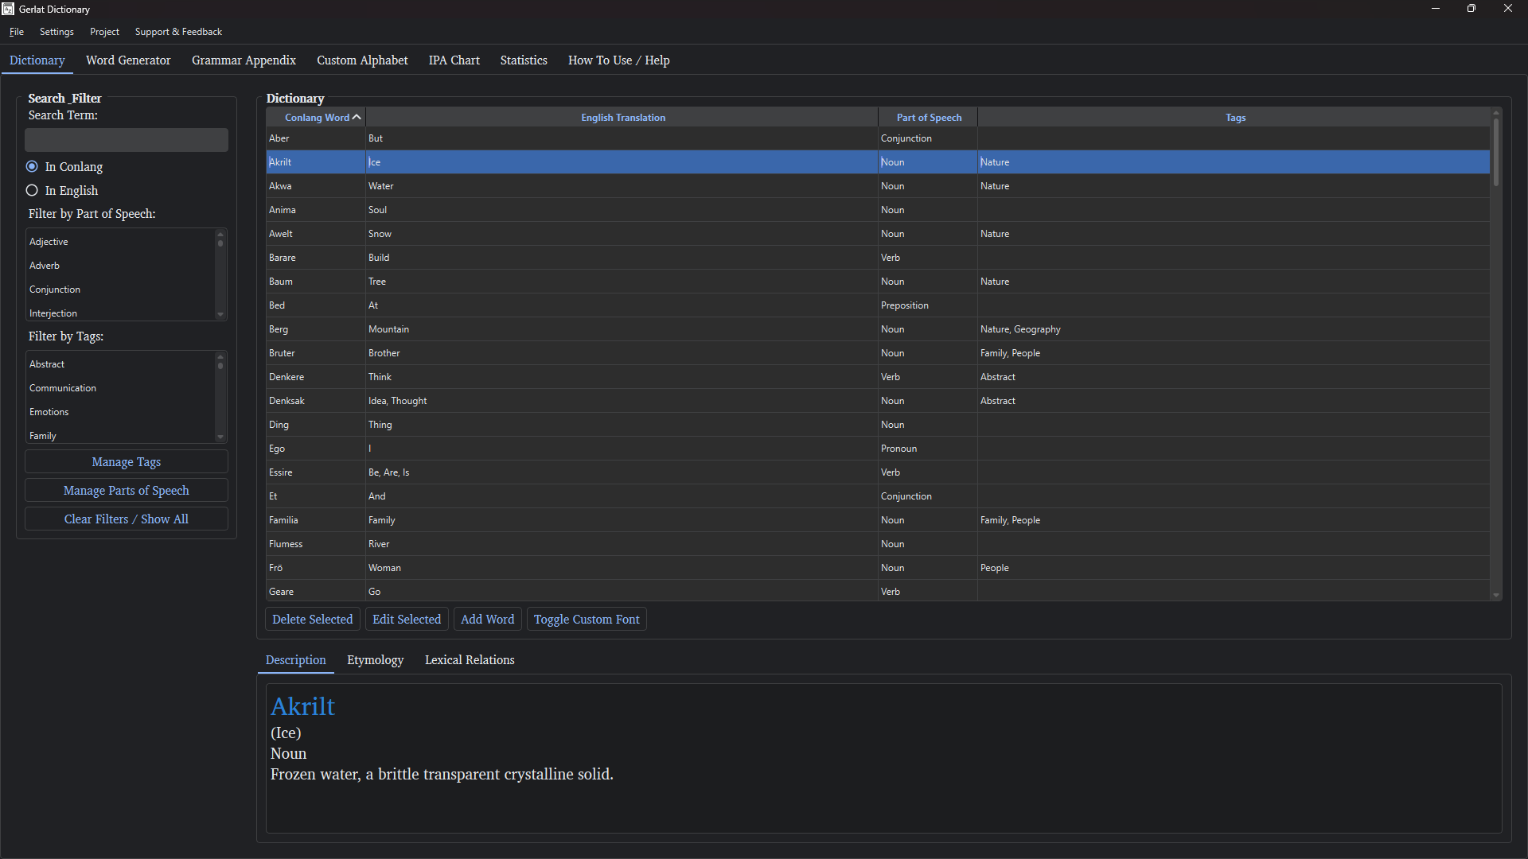Click the Berg word row
The height and width of the screenshot is (859, 1528).
pyautogui.click(x=878, y=329)
